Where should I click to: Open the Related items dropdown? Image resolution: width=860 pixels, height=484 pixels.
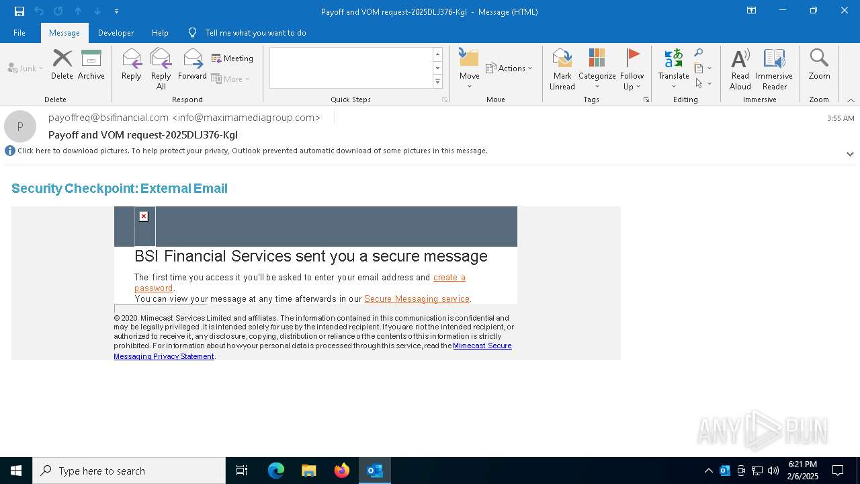coord(703,68)
